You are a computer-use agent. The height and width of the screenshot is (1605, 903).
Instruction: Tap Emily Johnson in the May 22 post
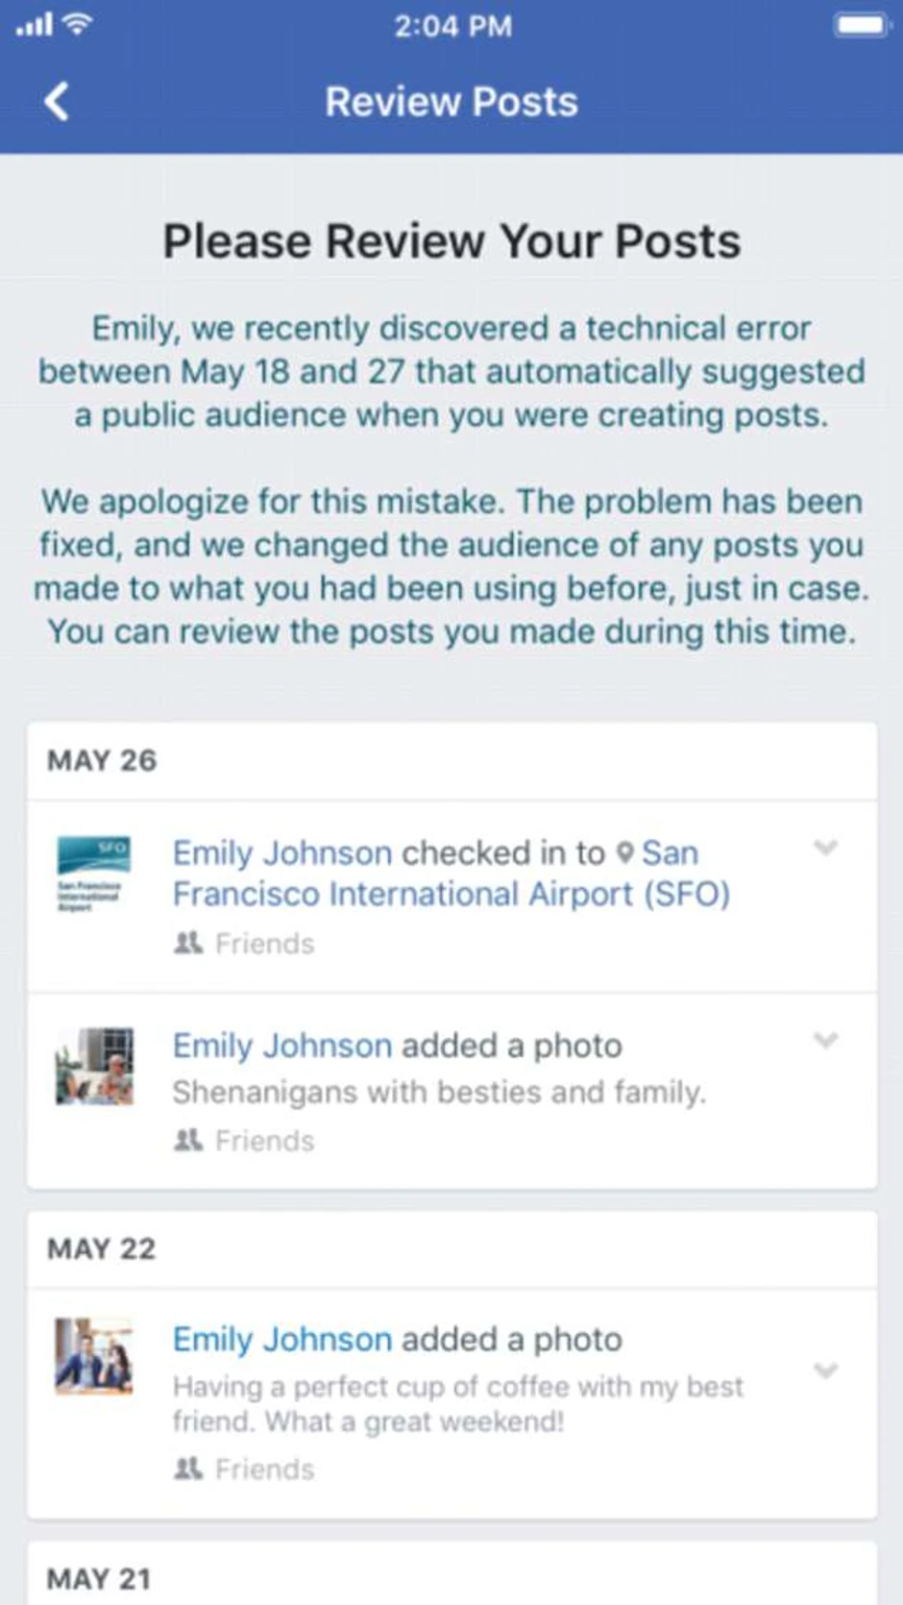(x=282, y=1339)
